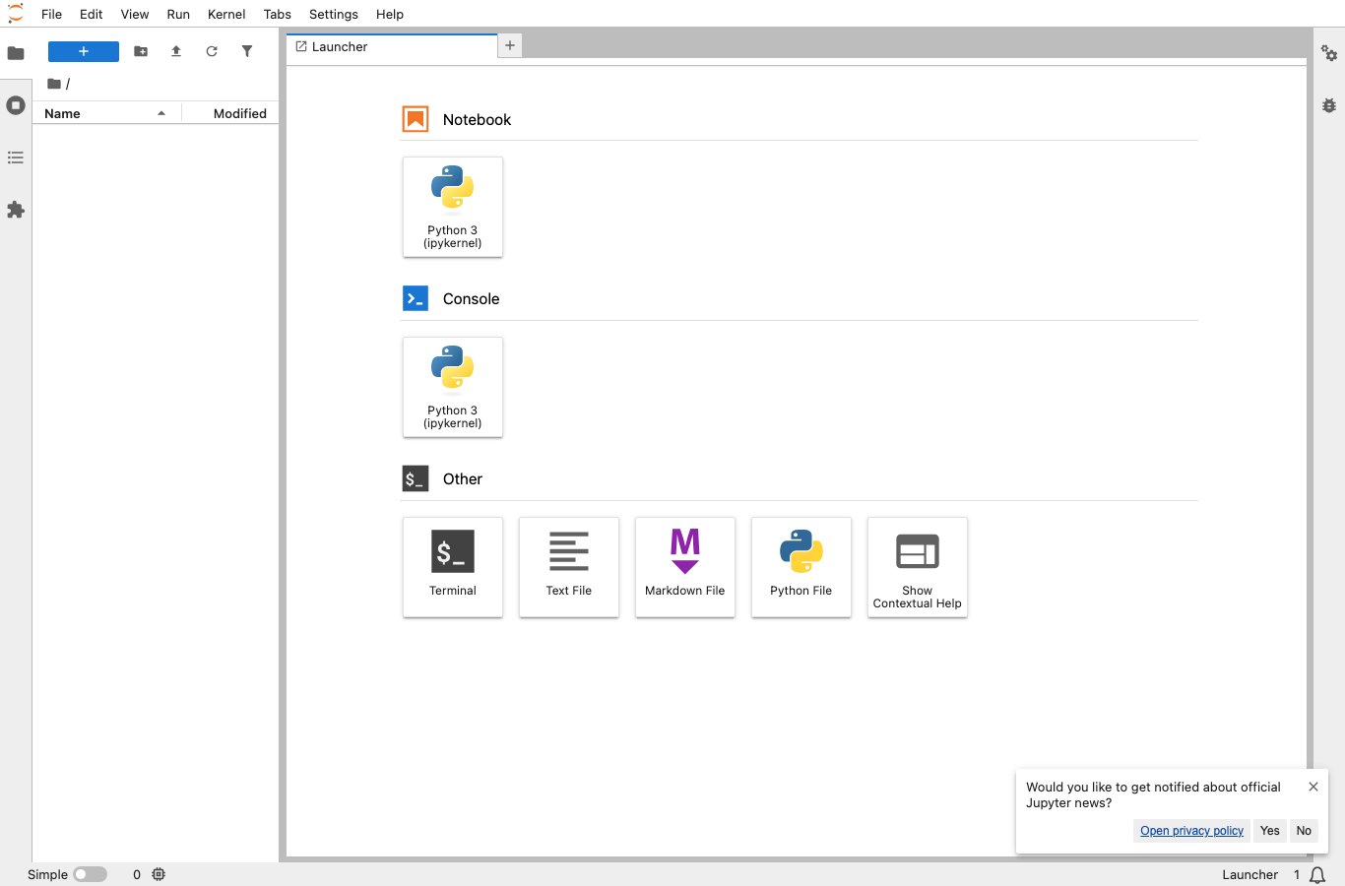Image resolution: width=1345 pixels, height=886 pixels.
Task: Select the Launcher tab
Action: click(392, 46)
